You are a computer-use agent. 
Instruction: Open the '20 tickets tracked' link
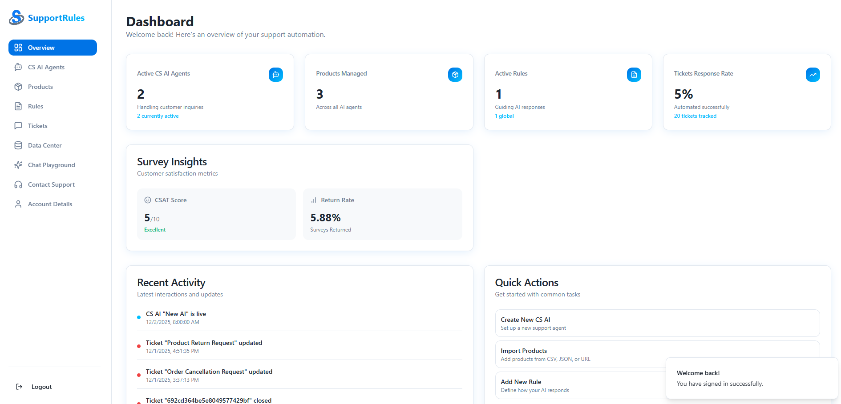(x=695, y=116)
